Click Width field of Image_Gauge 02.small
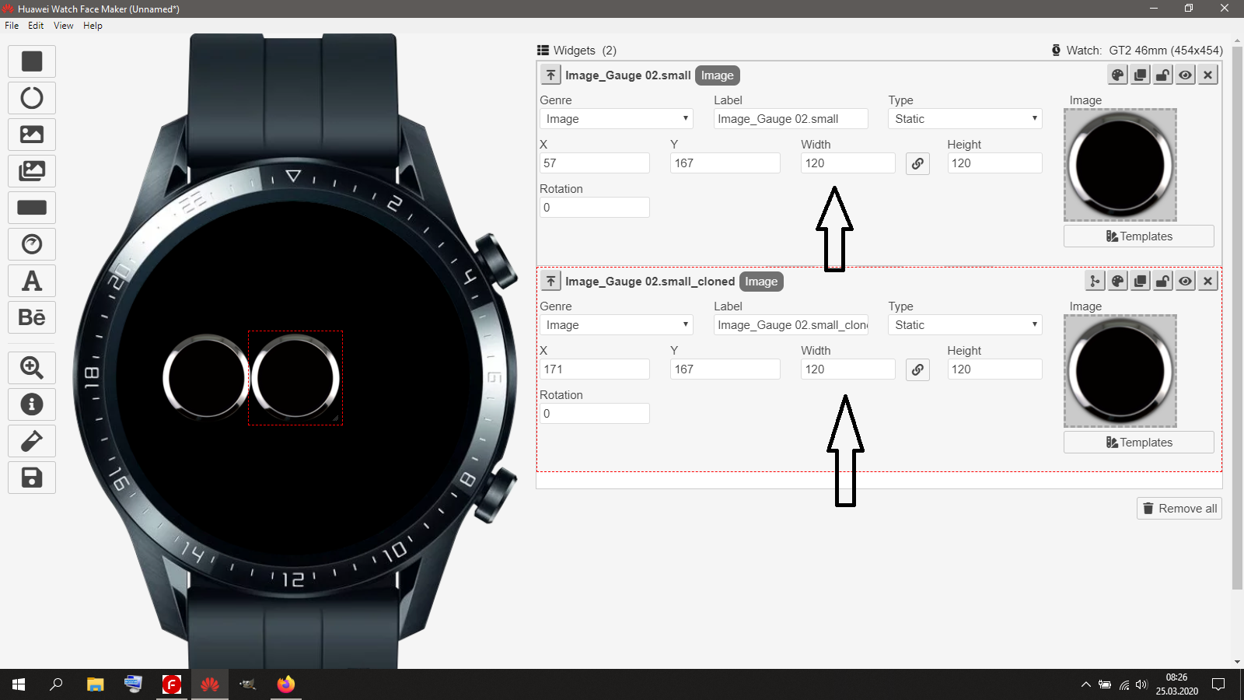Viewport: 1244px width, 700px height. [x=848, y=163]
